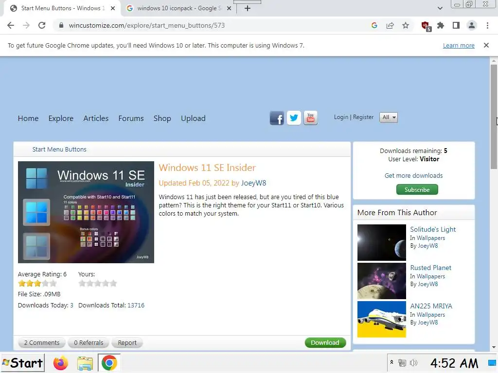This screenshot has height=373, width=498.
Task: Open the share page icon
Action: click(390, 25)
